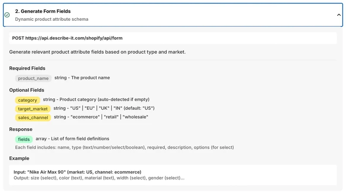346x195 pixels.
Task: Click the Optional Fields heading
Action: pyautogui.click(x=27, y=90)
